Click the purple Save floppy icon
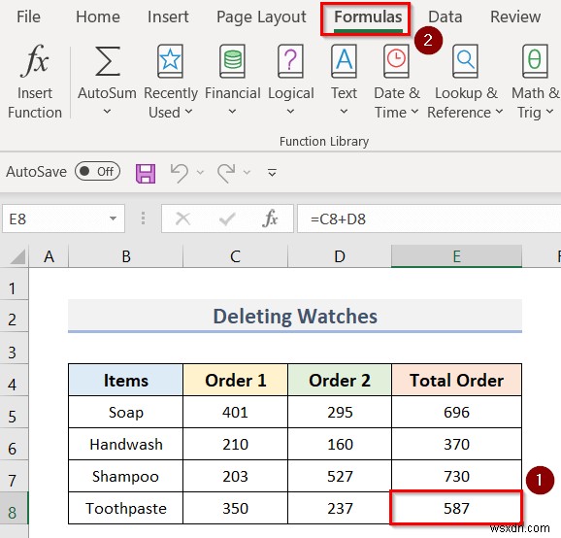This screenshot has height=538, width=561. (146, 174)
